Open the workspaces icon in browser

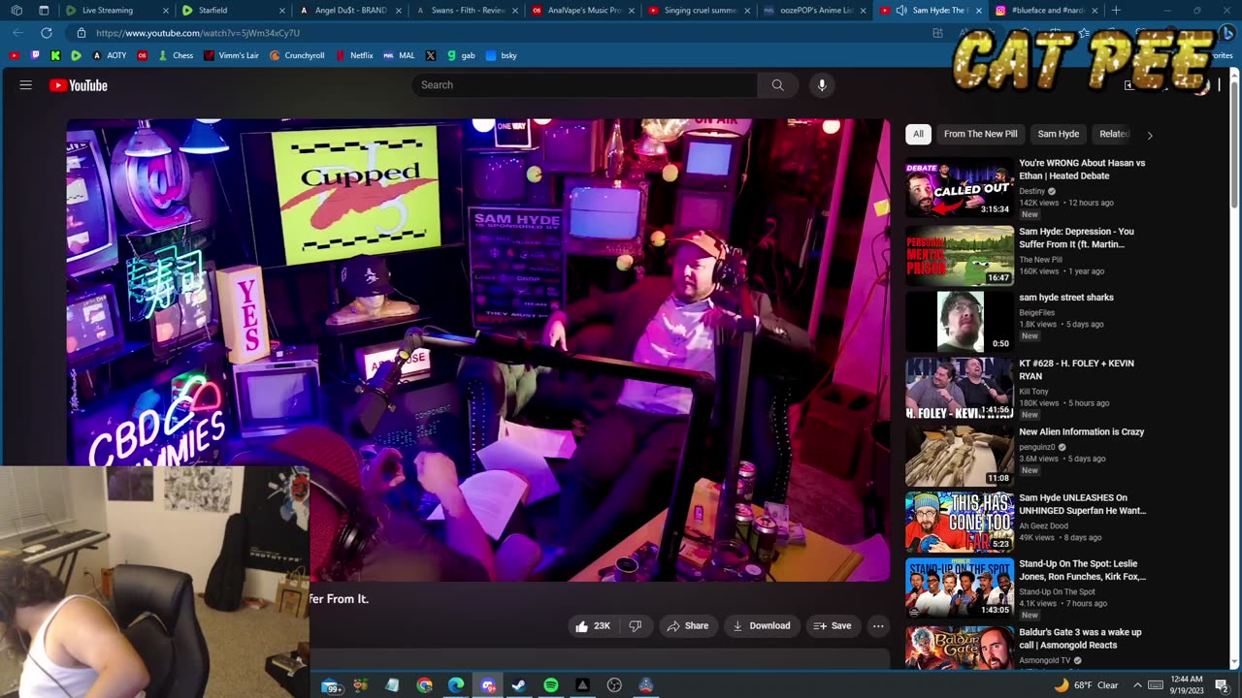point(16,11)
